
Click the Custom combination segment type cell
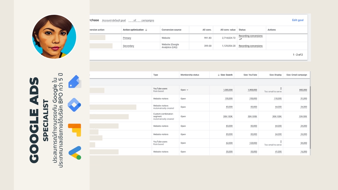click(x=163, y=116)
